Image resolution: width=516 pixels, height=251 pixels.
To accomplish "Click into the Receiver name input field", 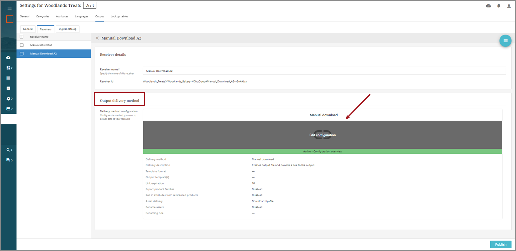I will [324, 71].
